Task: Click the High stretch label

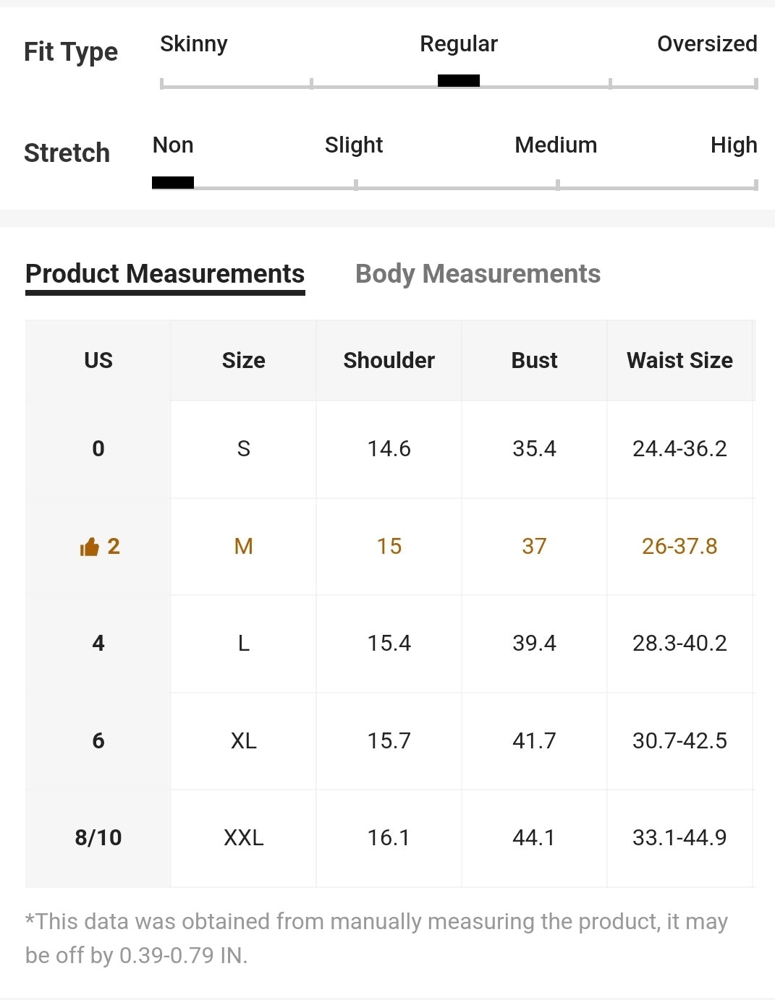Action: pyautogui.click(x=734, y=145)
